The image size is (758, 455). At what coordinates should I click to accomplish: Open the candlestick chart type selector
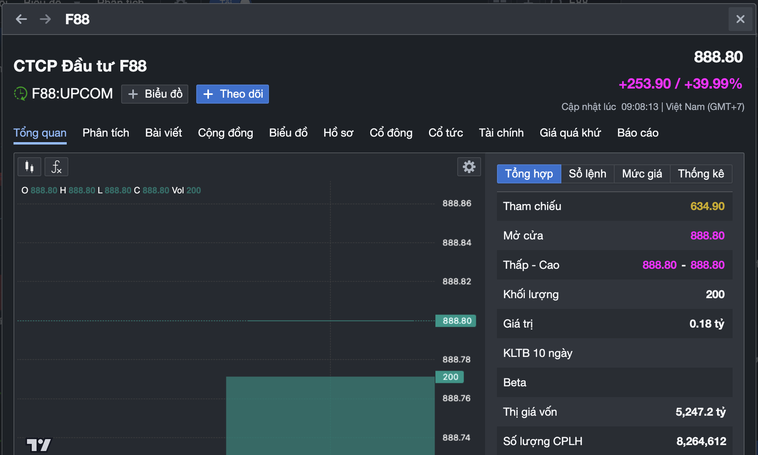pos(29,167)
